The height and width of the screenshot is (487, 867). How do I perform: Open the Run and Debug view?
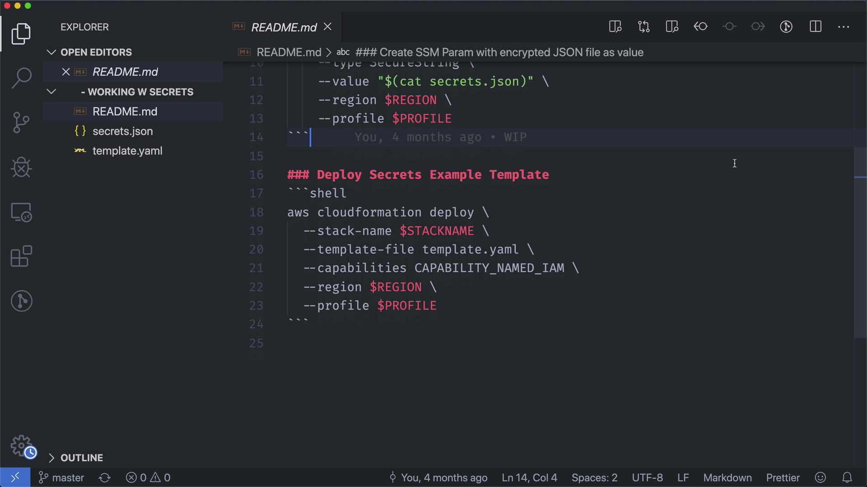point(21,167)
